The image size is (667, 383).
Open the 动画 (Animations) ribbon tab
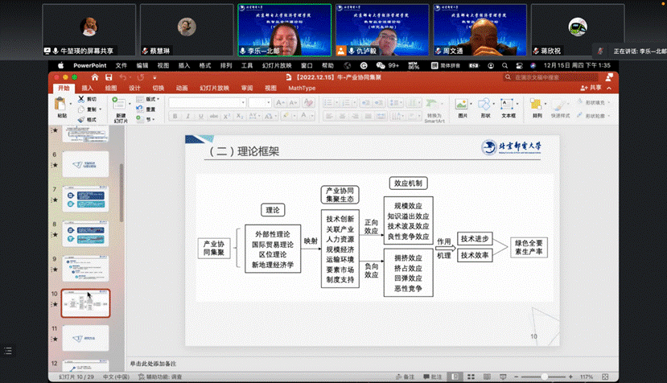tap(182, 88)
